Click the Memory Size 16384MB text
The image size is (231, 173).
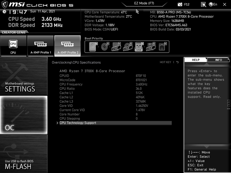167,21
